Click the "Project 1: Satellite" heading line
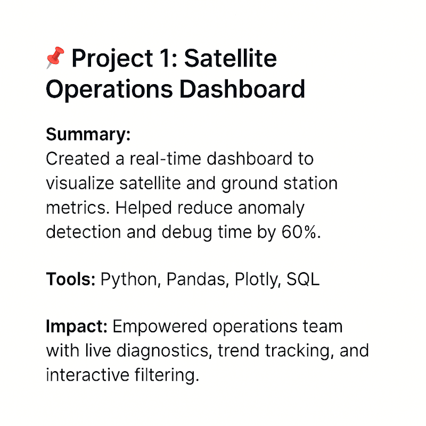 (174, 59)
